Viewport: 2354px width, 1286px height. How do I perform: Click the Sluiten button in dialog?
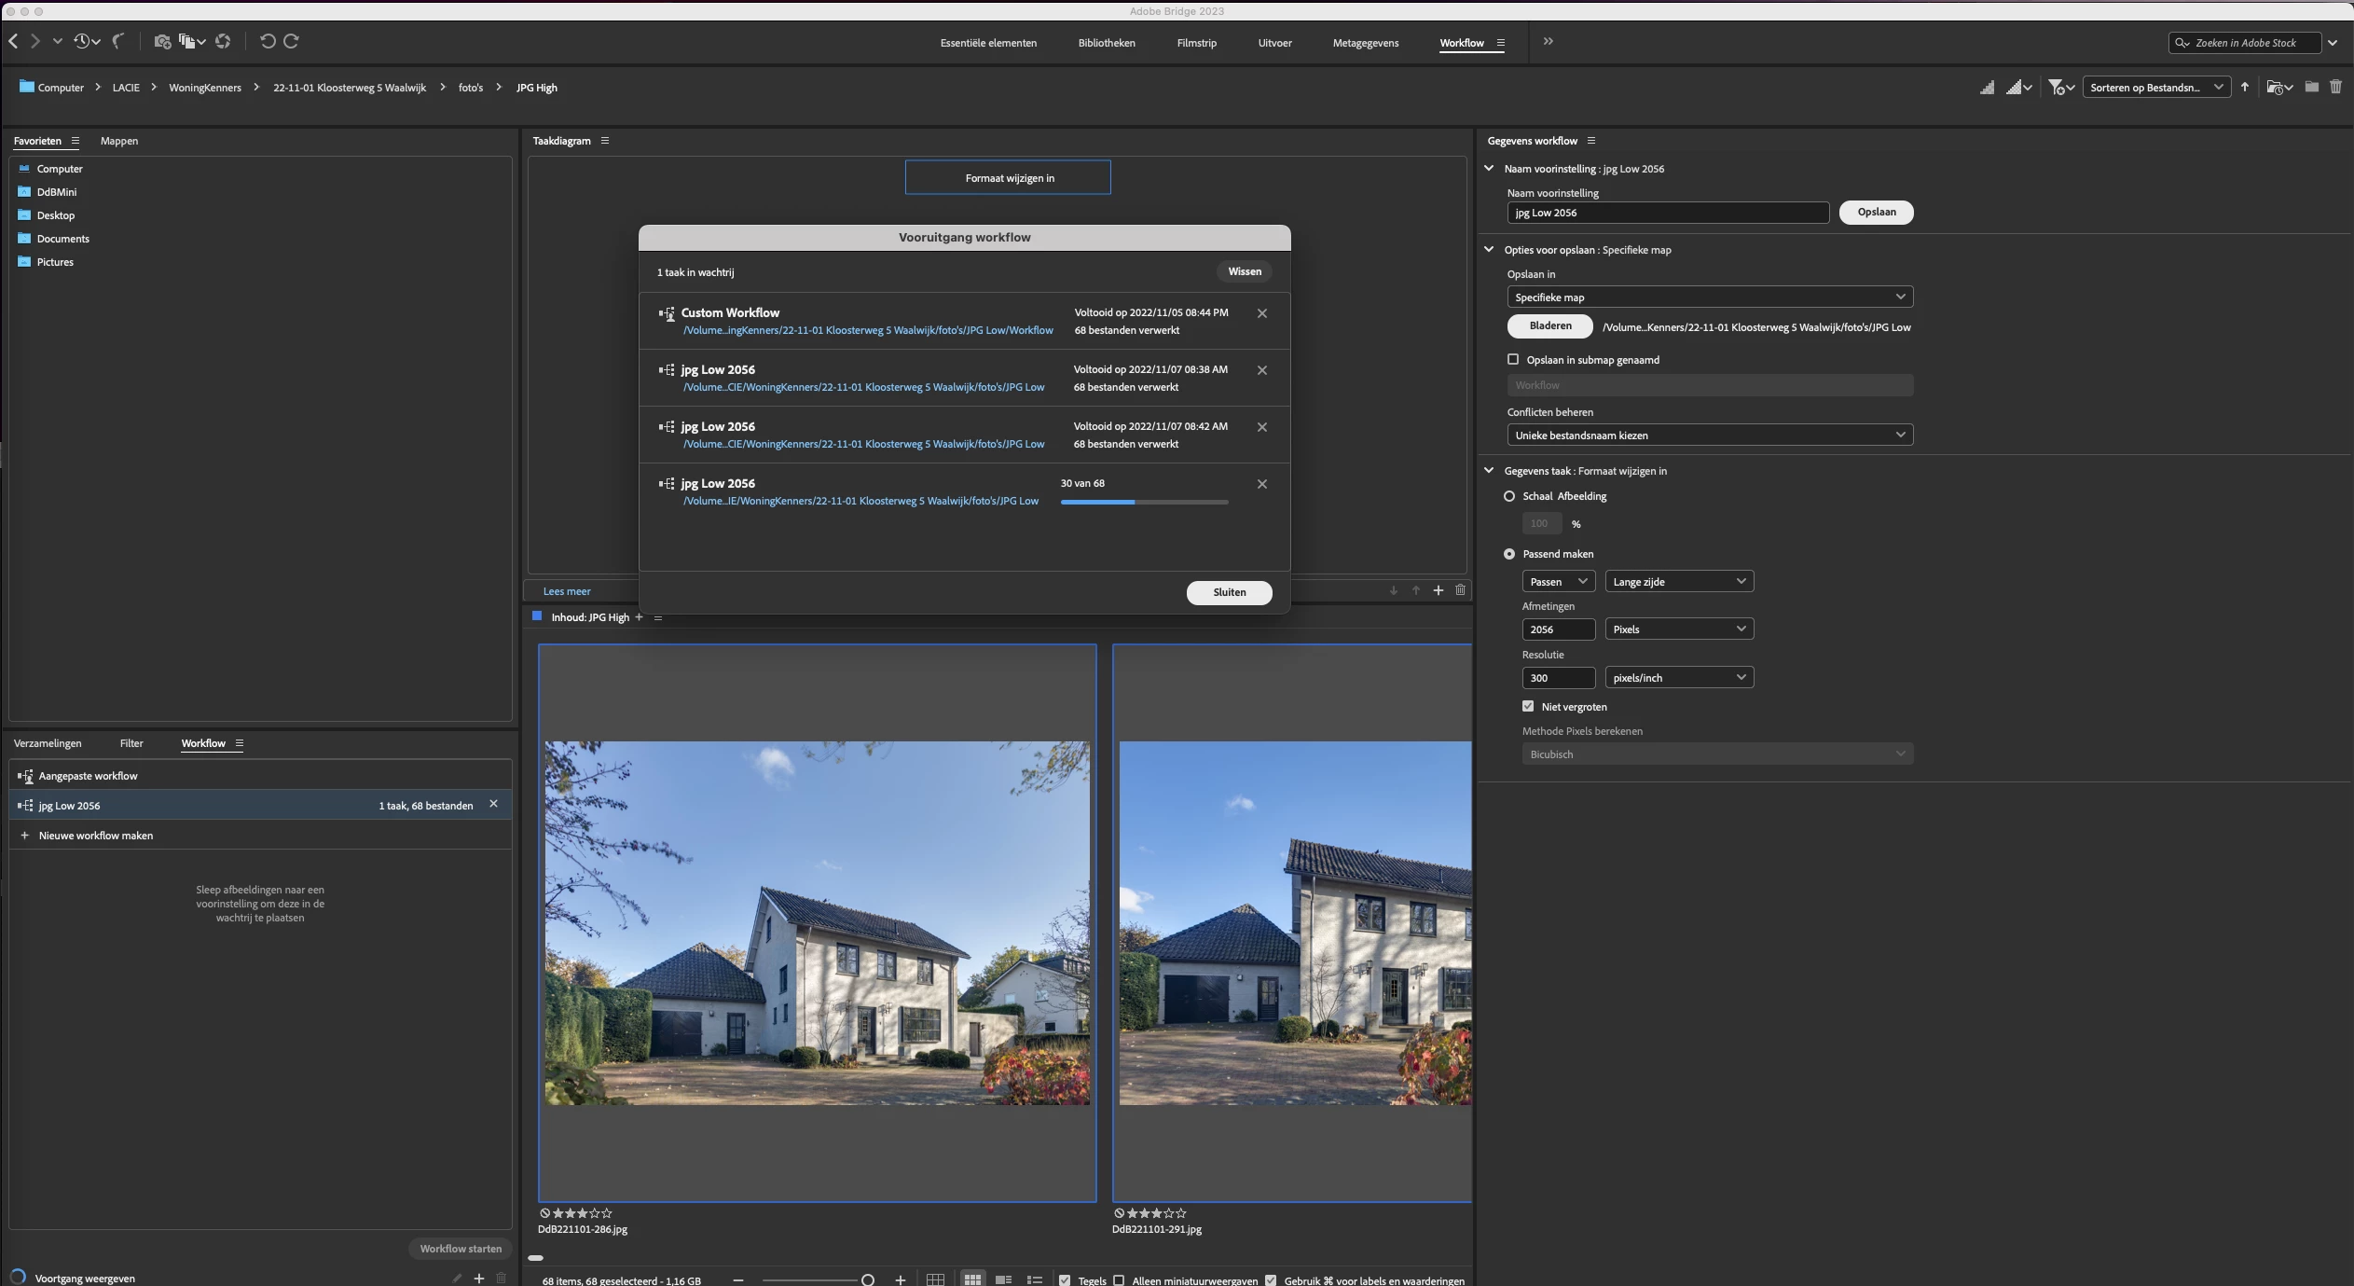tap(1229, 592)
